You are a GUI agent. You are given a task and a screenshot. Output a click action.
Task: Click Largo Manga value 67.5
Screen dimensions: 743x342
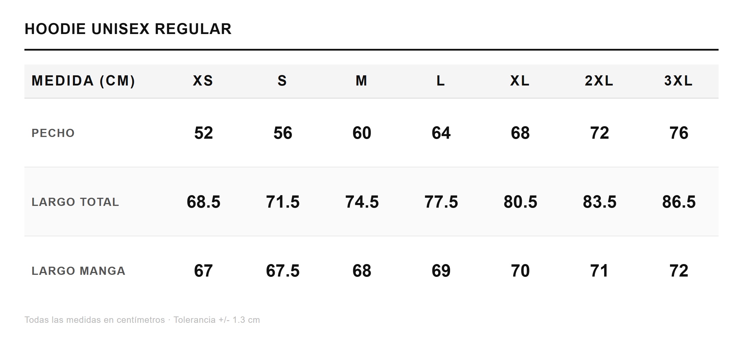click(283, 271)
